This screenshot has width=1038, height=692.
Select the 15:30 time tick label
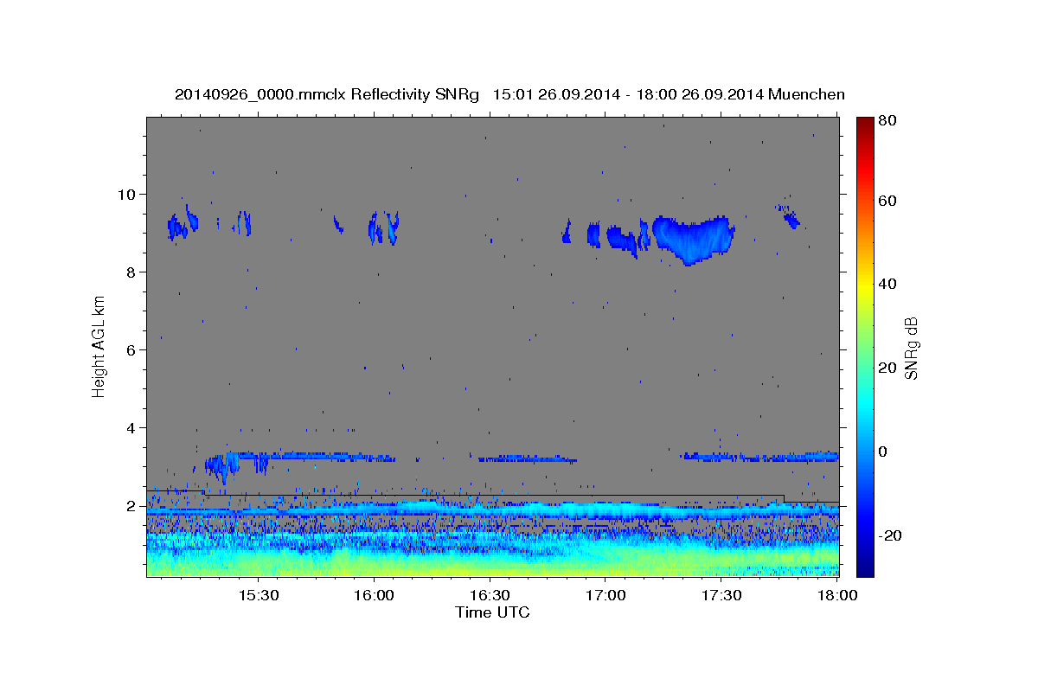258,596
